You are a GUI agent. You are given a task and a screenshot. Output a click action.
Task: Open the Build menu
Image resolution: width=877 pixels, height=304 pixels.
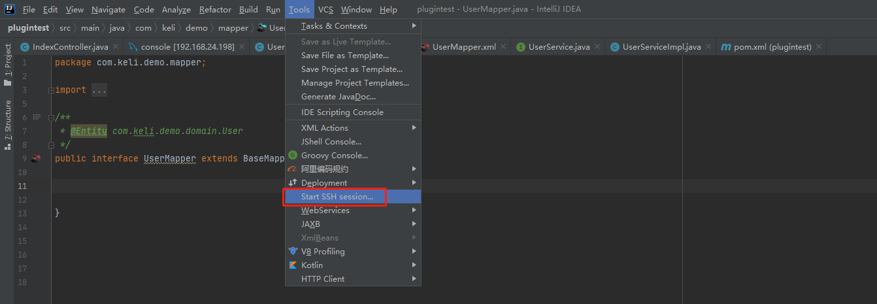click(248, 9)
